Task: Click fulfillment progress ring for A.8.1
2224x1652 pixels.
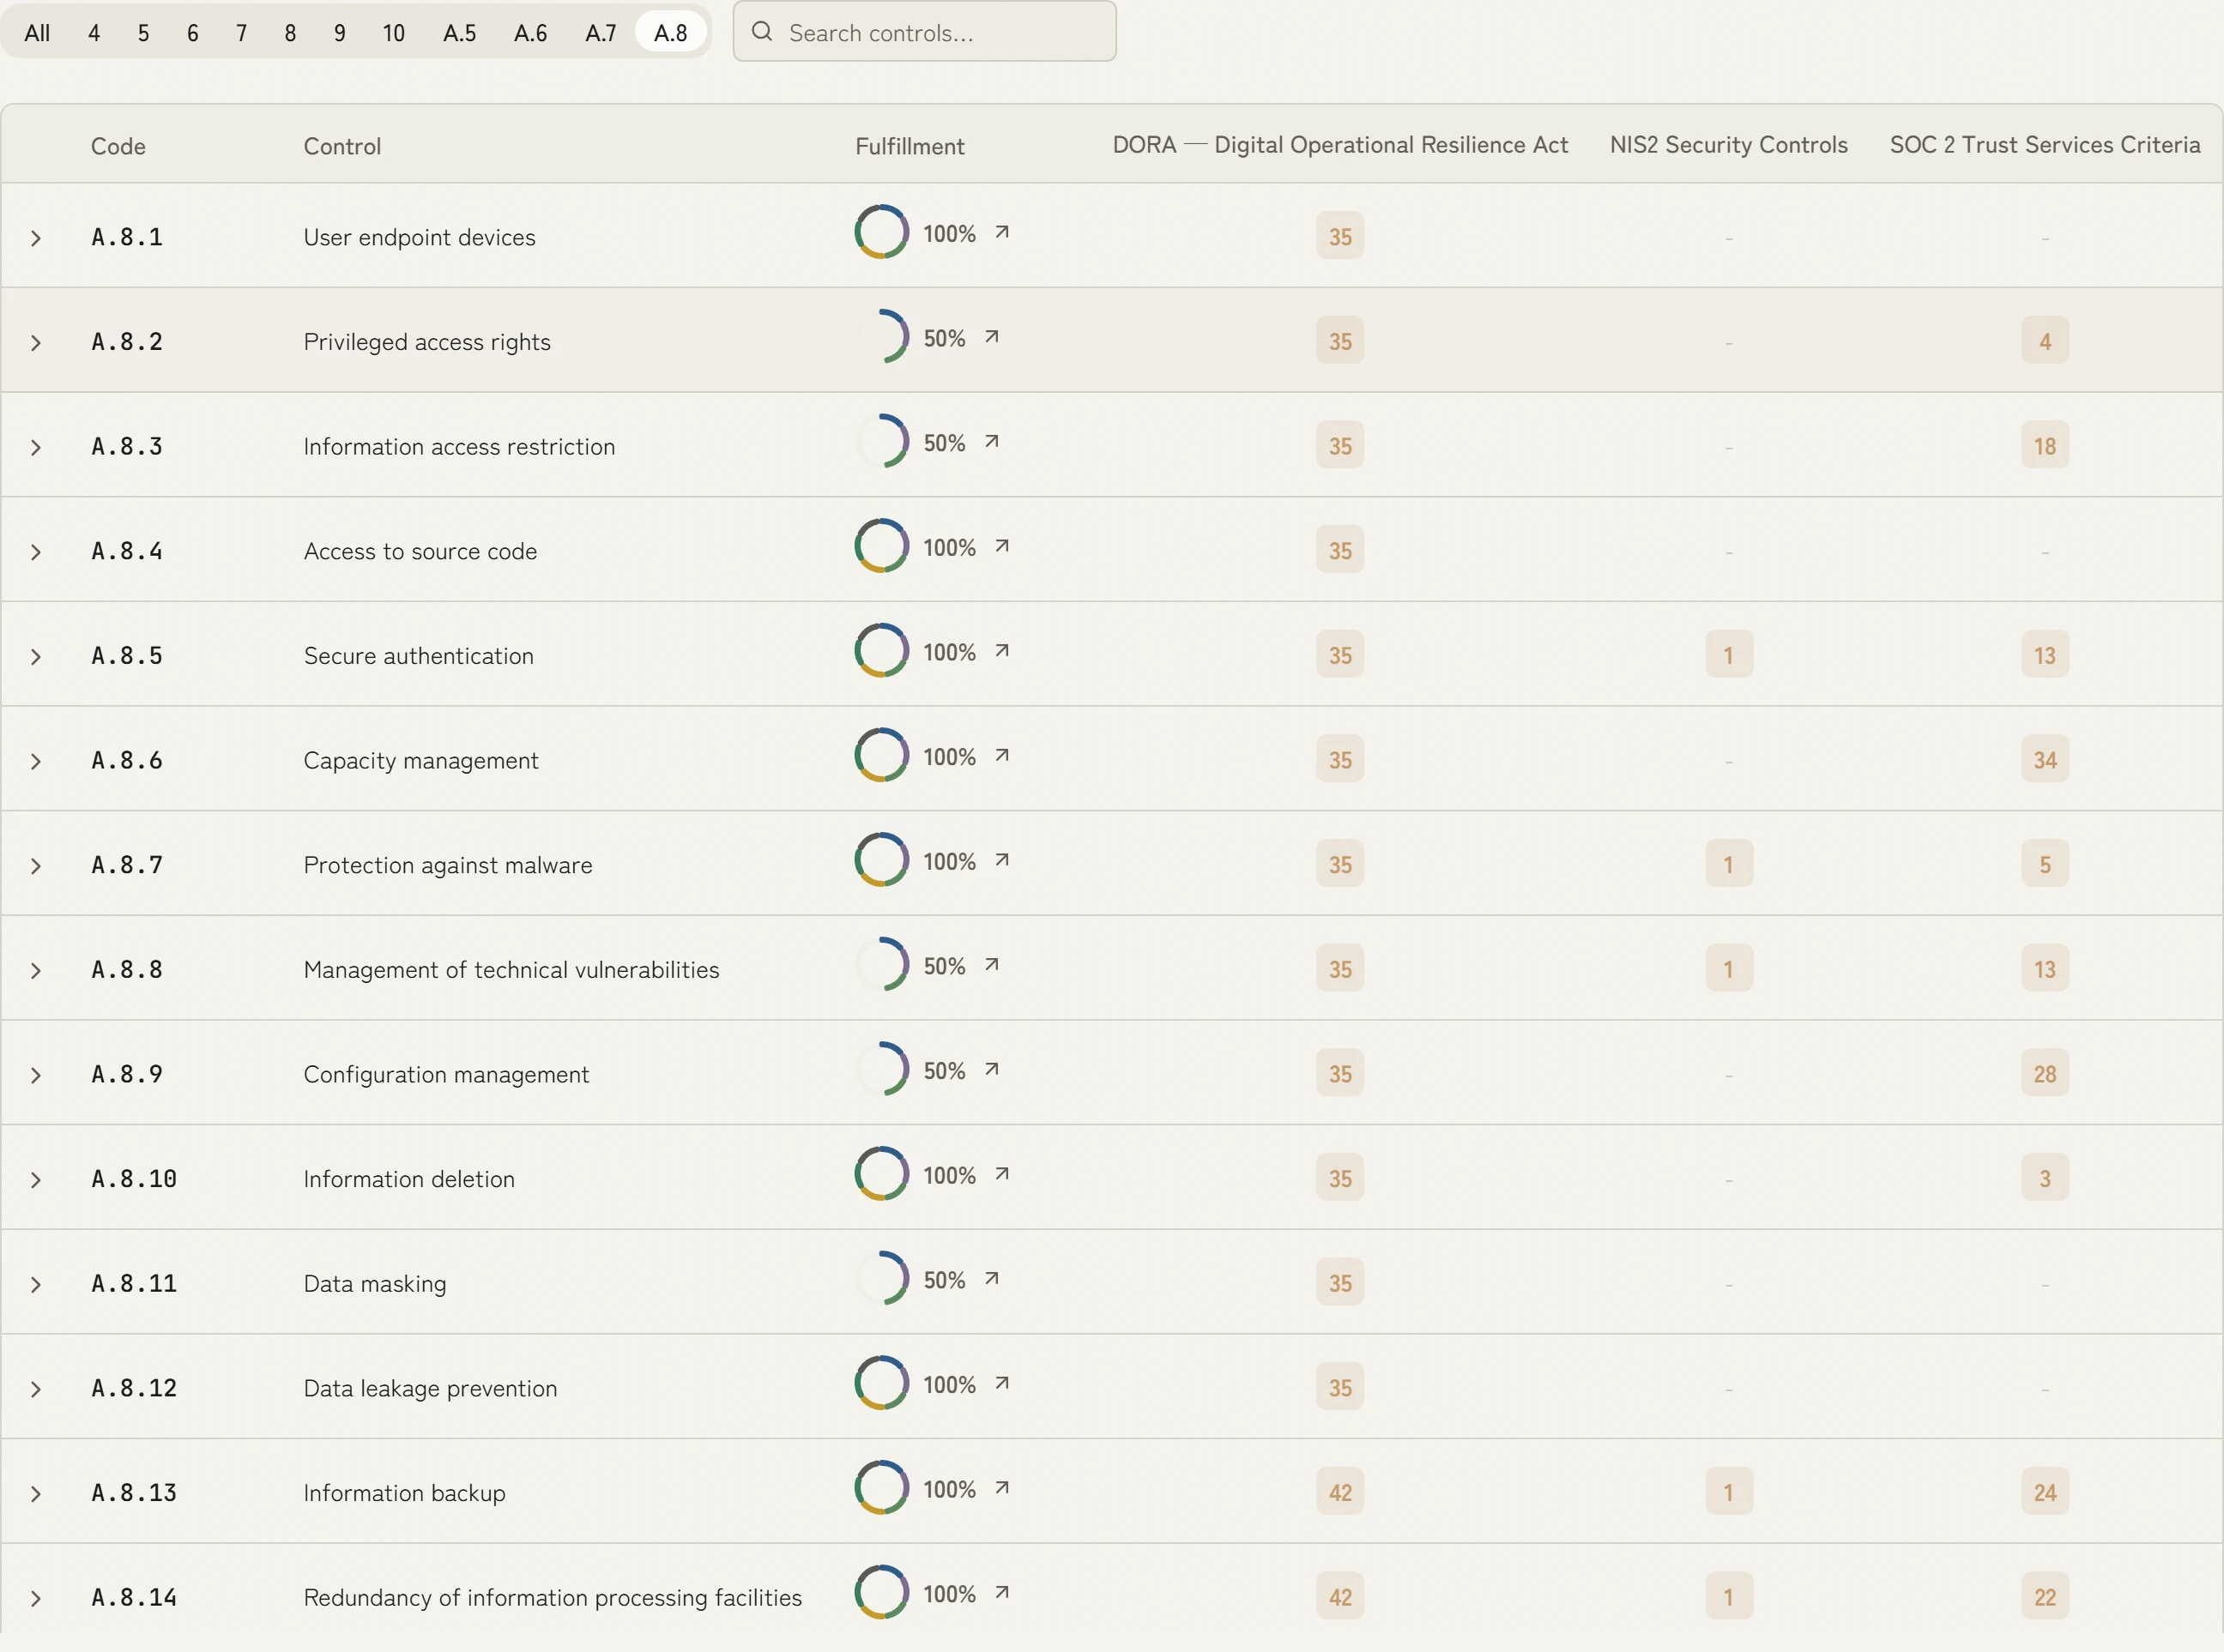Action: point(881,232)
